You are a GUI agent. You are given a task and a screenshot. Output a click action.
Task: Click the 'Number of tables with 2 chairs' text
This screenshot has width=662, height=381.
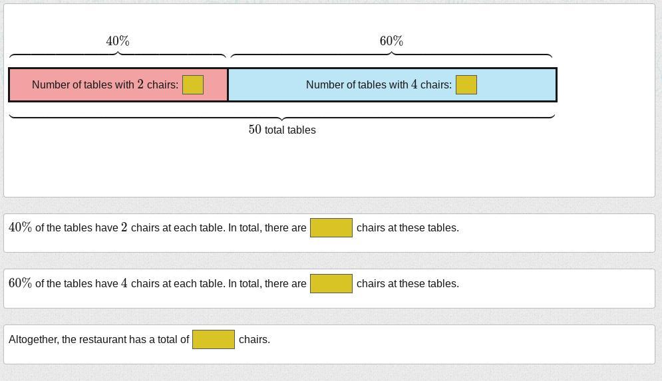105,85
